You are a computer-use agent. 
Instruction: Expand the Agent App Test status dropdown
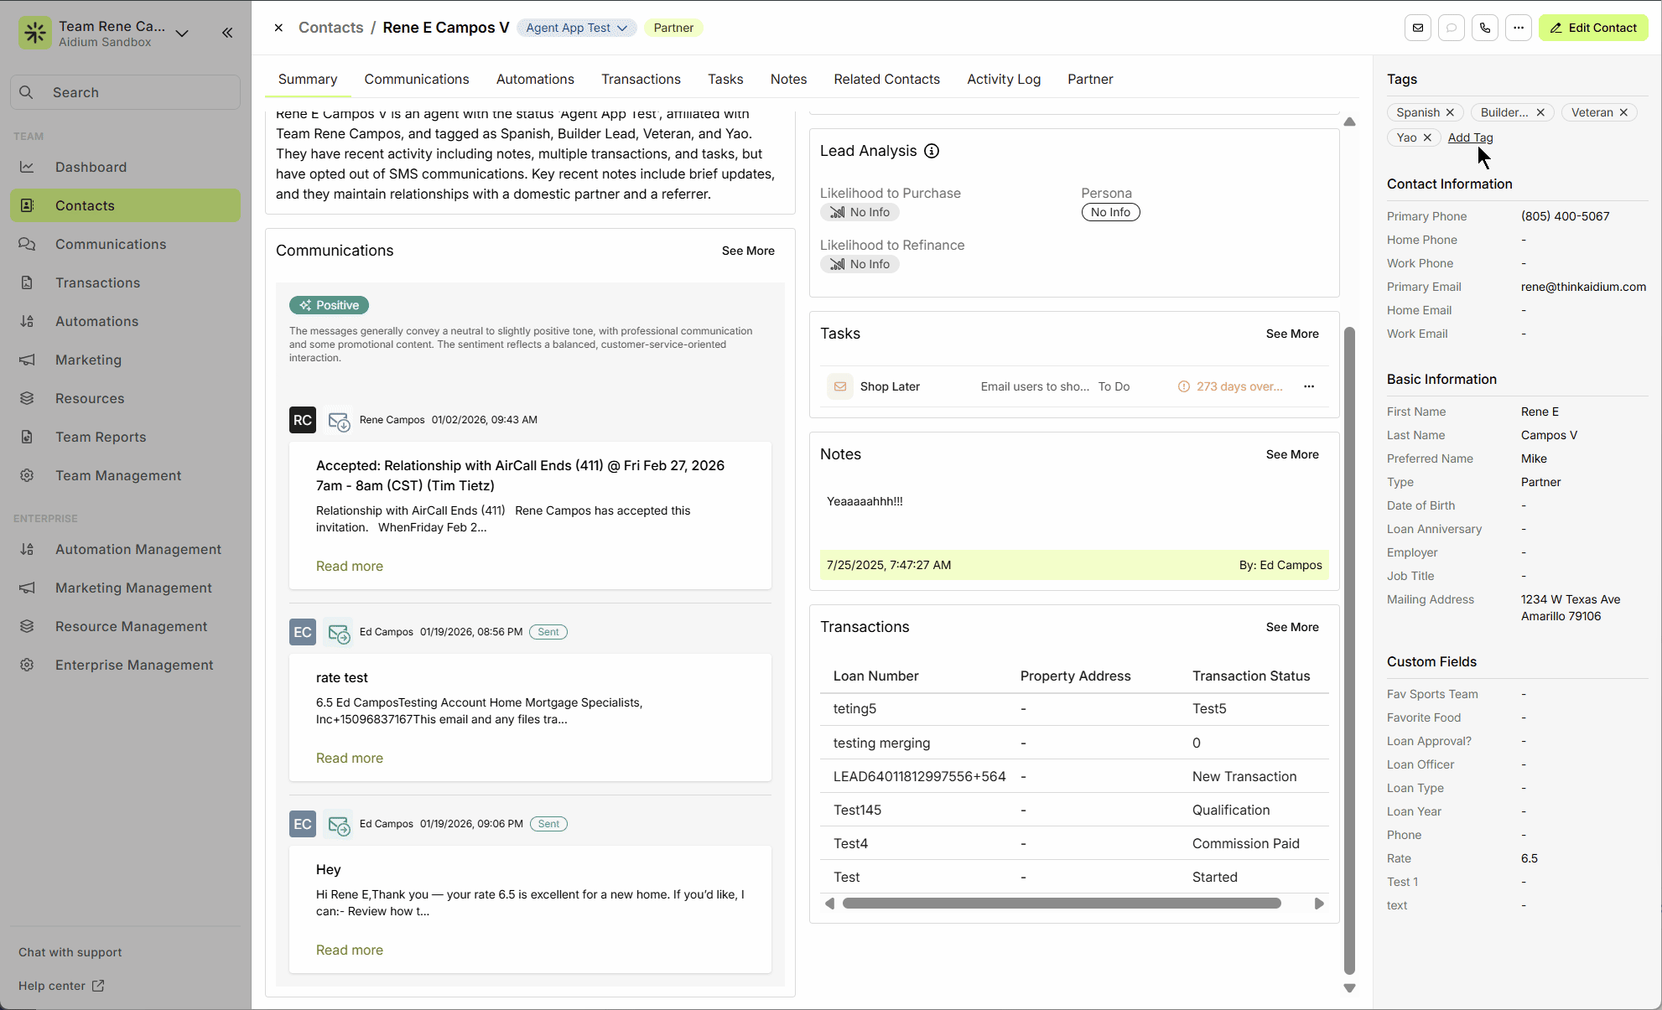[x=576, y=28]
